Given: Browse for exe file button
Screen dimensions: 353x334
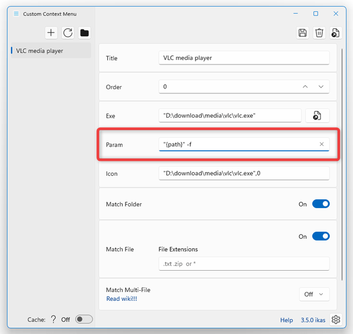Looking at the screenshot, I should [317, 116].
